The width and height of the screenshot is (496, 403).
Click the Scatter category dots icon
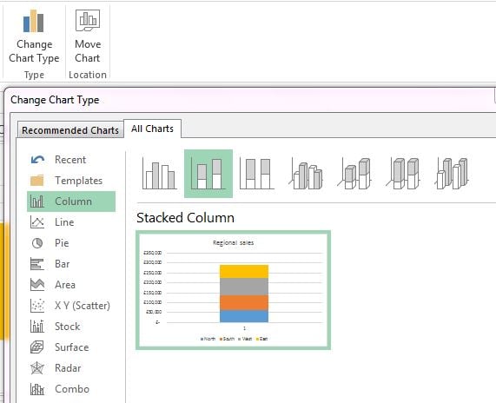click(x=37, y=306)
